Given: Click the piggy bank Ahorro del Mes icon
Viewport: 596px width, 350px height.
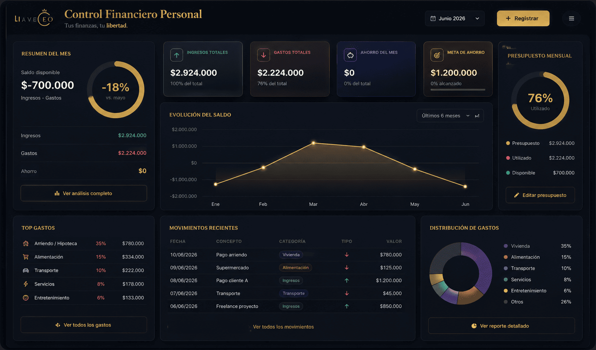Looking at the screenshot, I should (350, 55).
